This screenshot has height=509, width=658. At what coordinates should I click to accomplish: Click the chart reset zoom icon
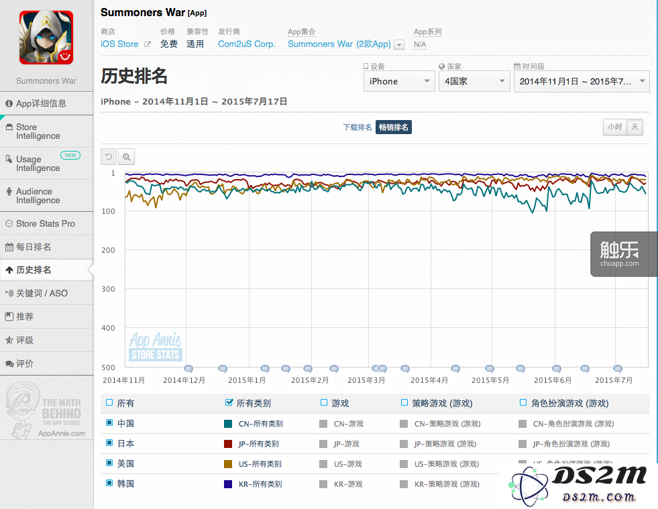pyautogui.click(x=109, y=157)
